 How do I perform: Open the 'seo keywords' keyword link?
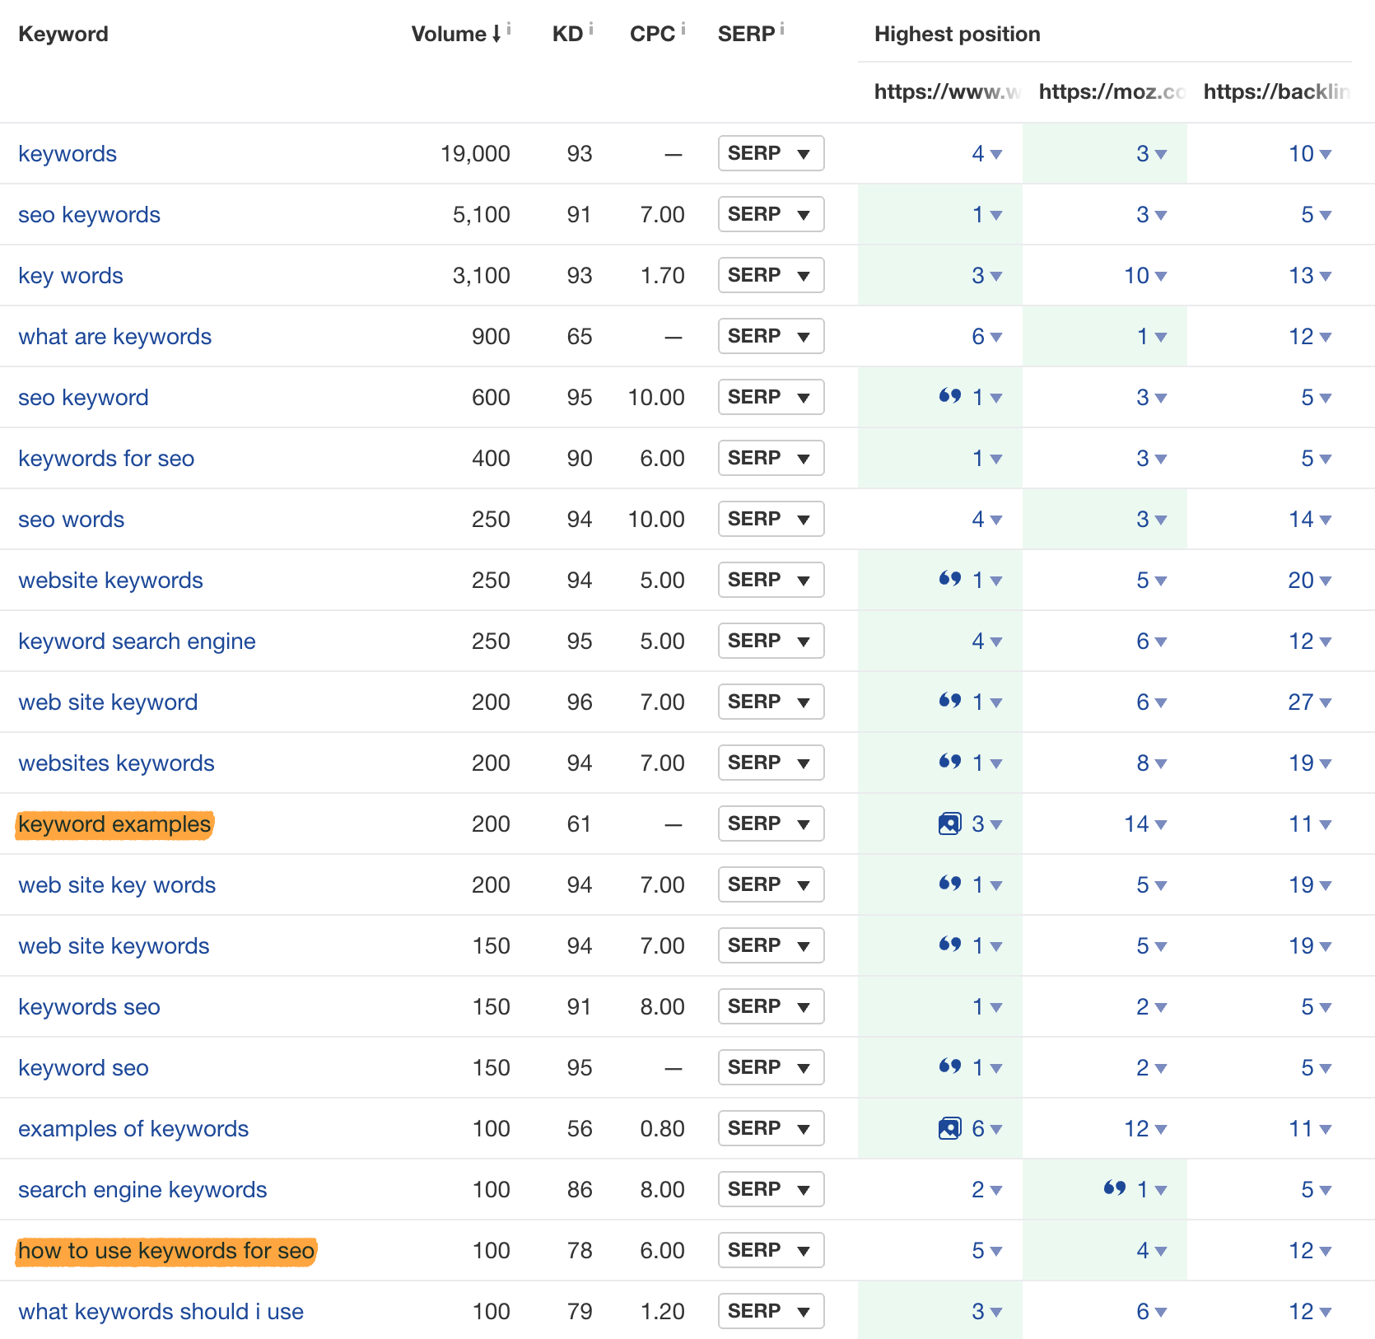89,215
